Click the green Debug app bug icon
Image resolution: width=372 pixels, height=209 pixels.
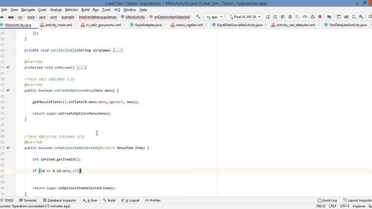(290, 17)
